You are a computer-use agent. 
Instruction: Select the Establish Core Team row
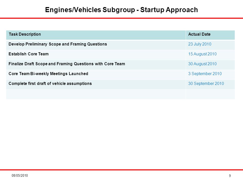pyautogui.click(x=120, y=55)
